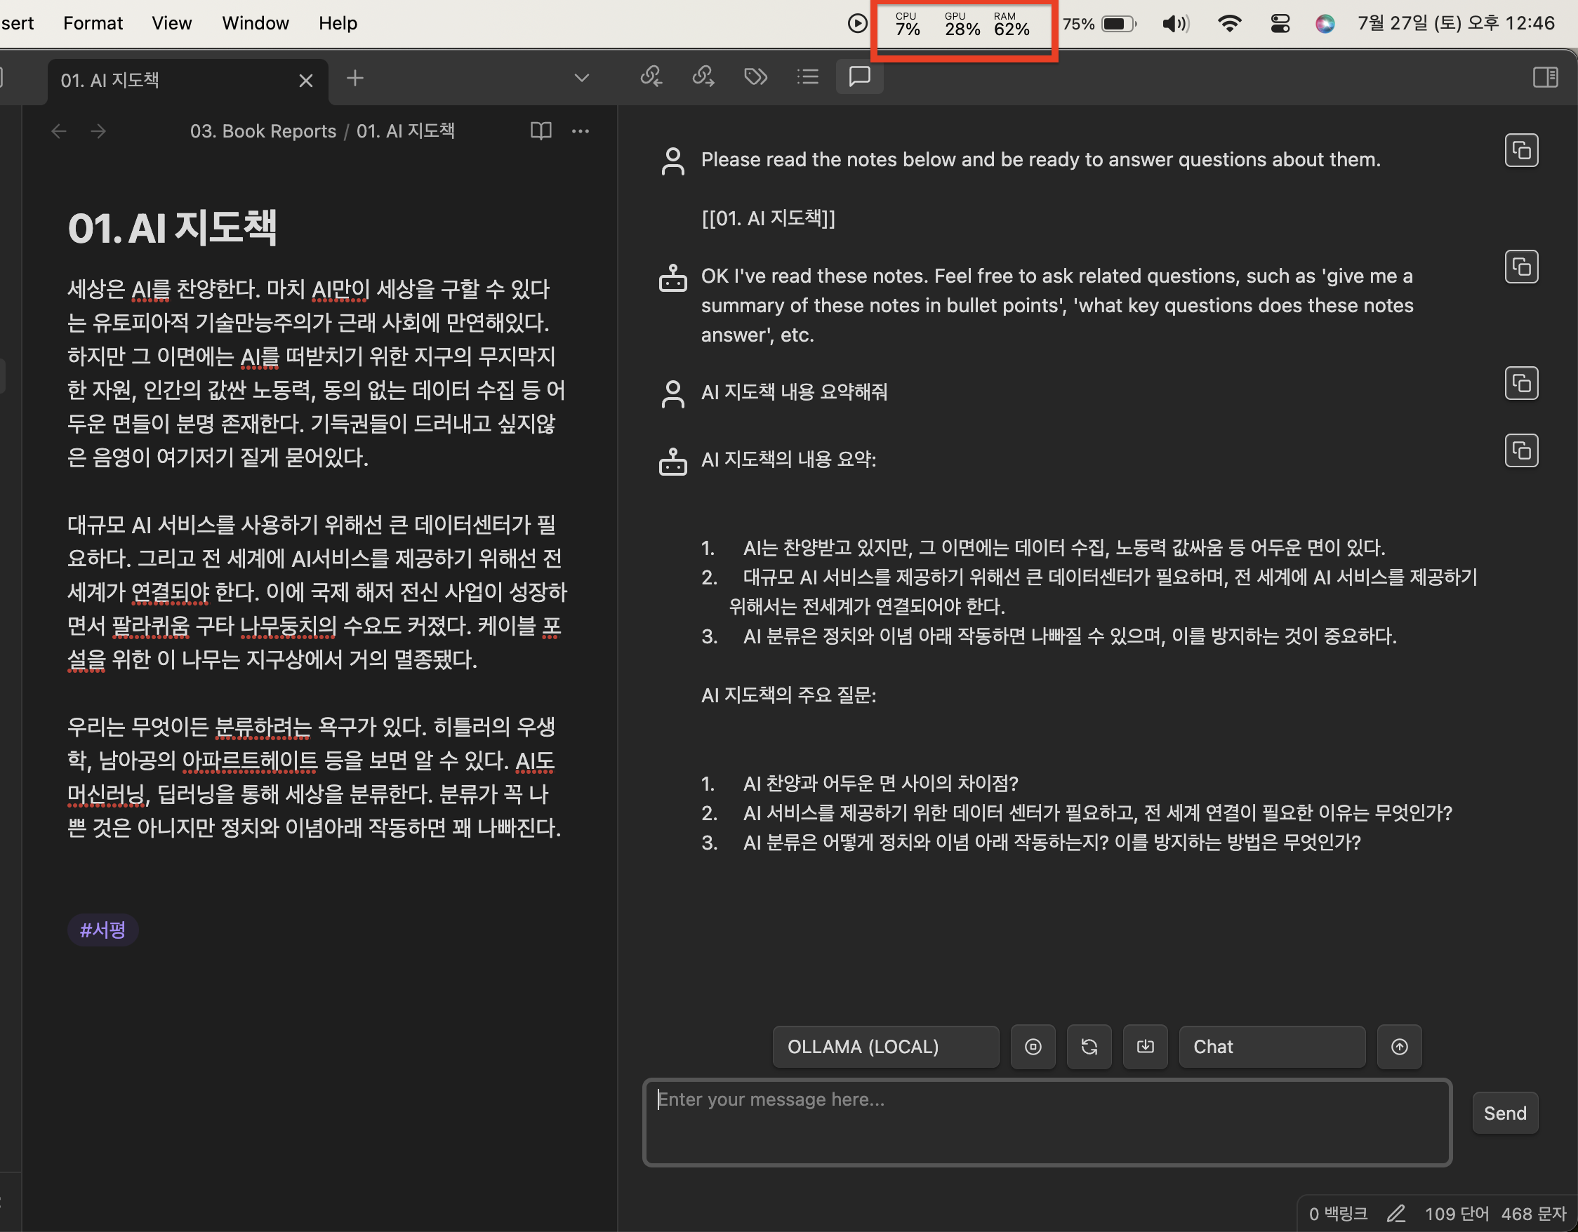This screenshot has height=1232, width=1578.
Task: Open the Format menu
Action: (x=93, y=23)
